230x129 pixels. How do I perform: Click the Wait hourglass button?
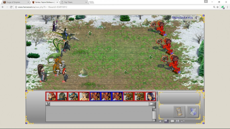coord(179,112)
